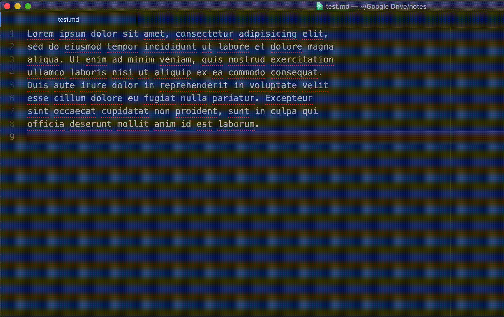Click line number 7 in the gutter
This screenshot has height=317, width=504.
coord(12,111)
